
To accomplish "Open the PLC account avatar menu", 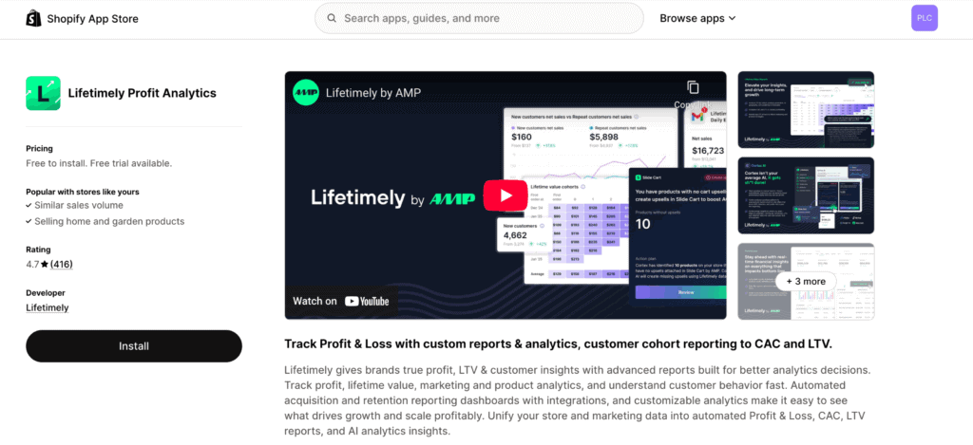I will 924,18.
